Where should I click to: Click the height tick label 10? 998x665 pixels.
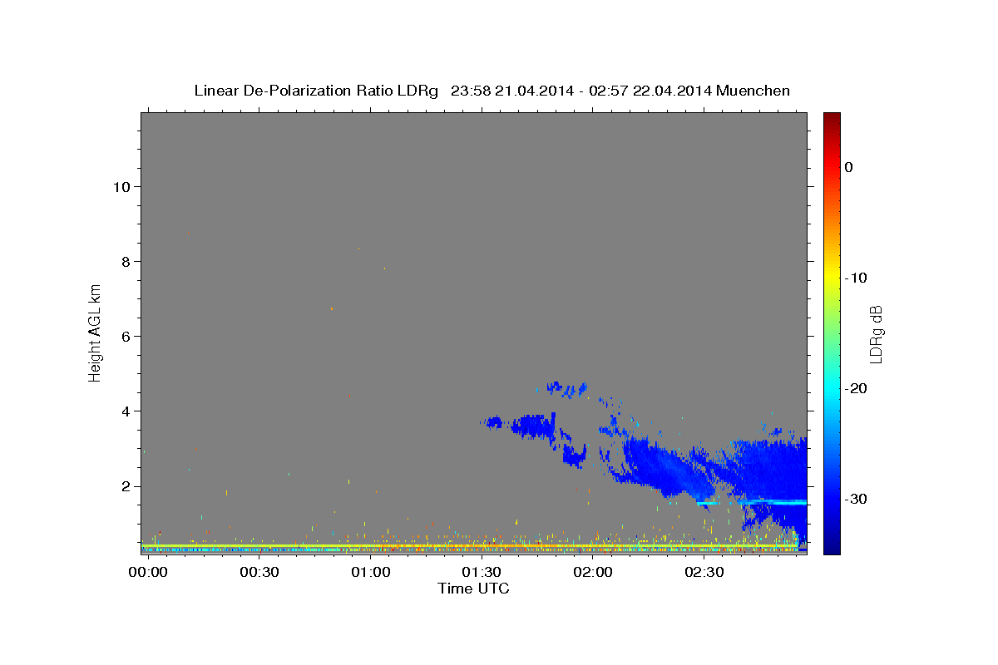click(121, 187)
